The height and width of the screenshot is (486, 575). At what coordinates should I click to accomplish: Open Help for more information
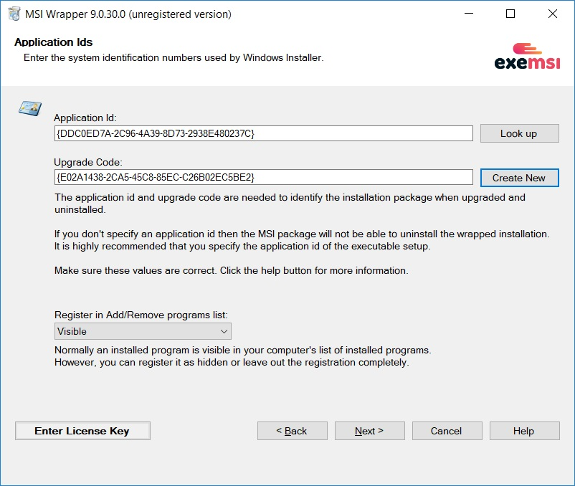click(x=524, y=431)
